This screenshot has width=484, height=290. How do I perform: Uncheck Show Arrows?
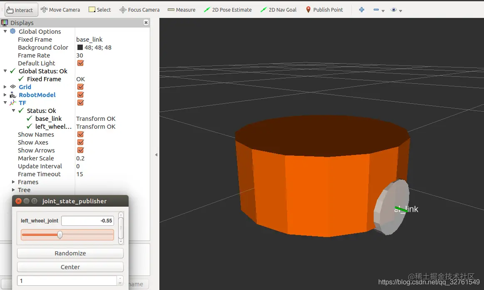[x=81, y=150]
